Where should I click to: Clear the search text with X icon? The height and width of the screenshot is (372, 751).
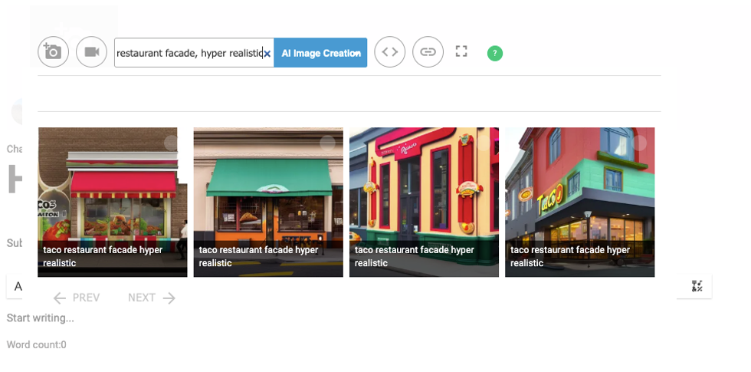point(267,54)
